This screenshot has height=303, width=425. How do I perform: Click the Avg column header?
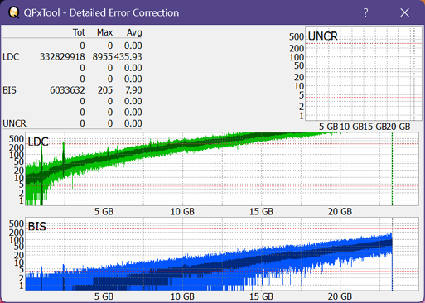click(x=134, y=32)
